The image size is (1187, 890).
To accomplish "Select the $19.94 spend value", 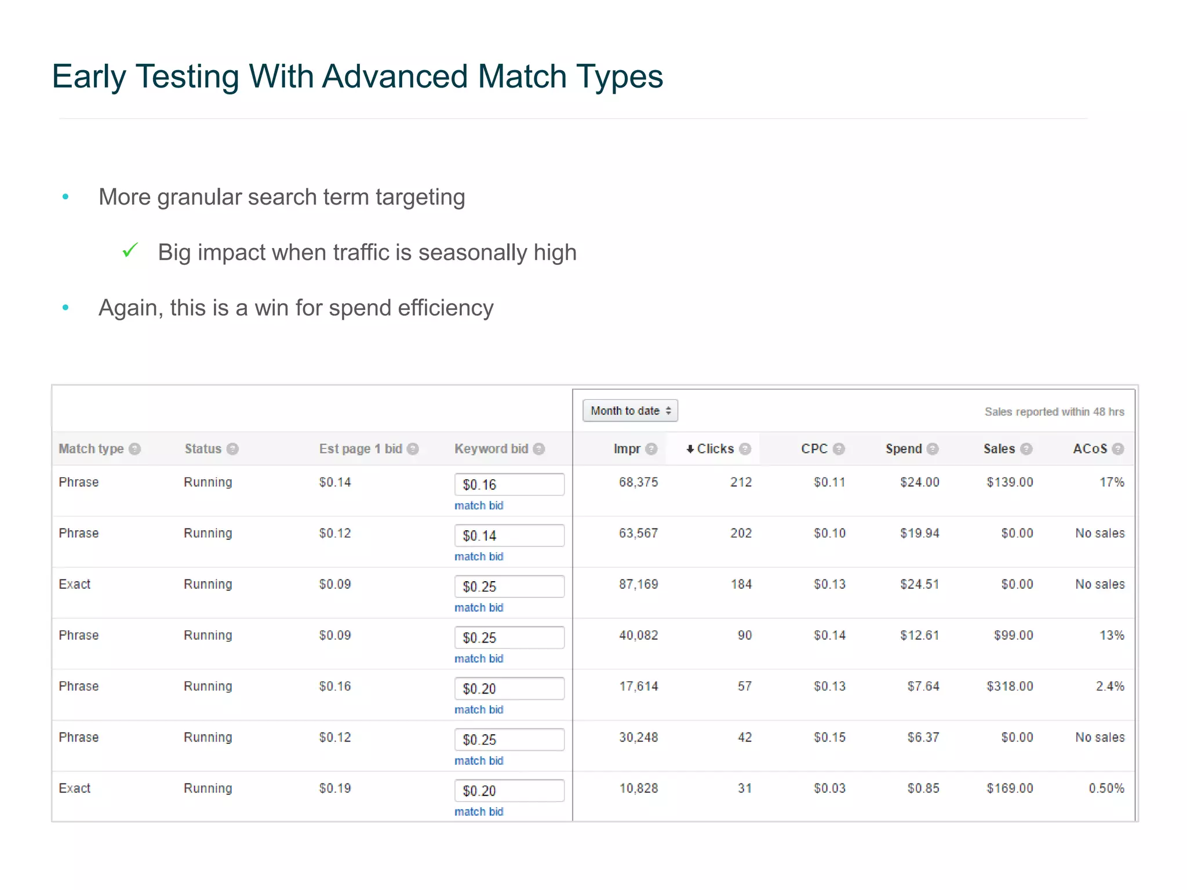I will (x=919, y=533).
